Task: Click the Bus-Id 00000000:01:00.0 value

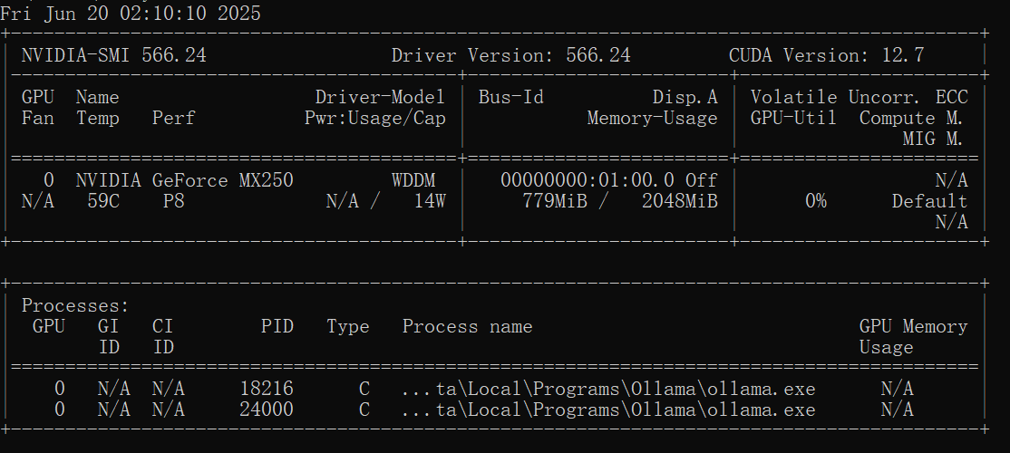Action: coord(588,180)
